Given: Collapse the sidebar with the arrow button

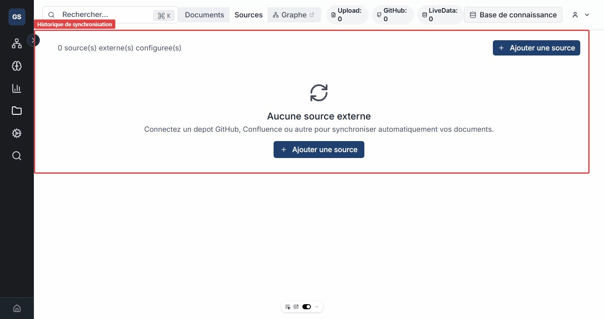Looking at the screenshot, I should (x=34, y=40).
